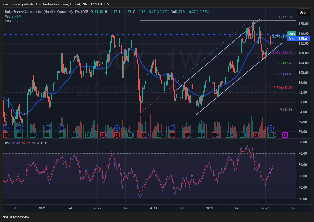
Task: Click the Post 115.61 price label
Action: 299,39
